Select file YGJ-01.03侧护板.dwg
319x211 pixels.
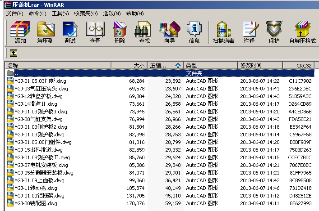click(x=39, y=135)
